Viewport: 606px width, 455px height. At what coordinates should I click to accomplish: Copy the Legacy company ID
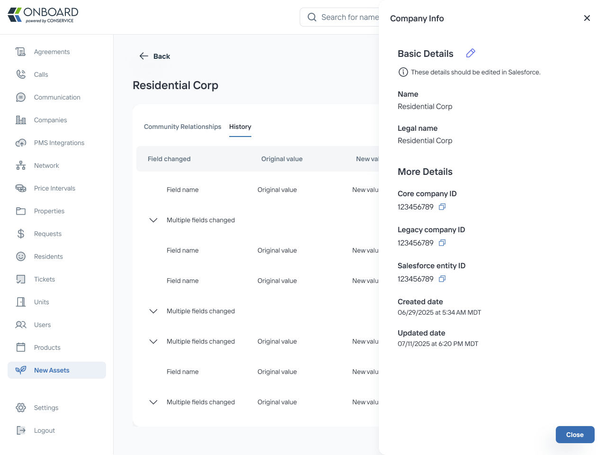point(442,243)
